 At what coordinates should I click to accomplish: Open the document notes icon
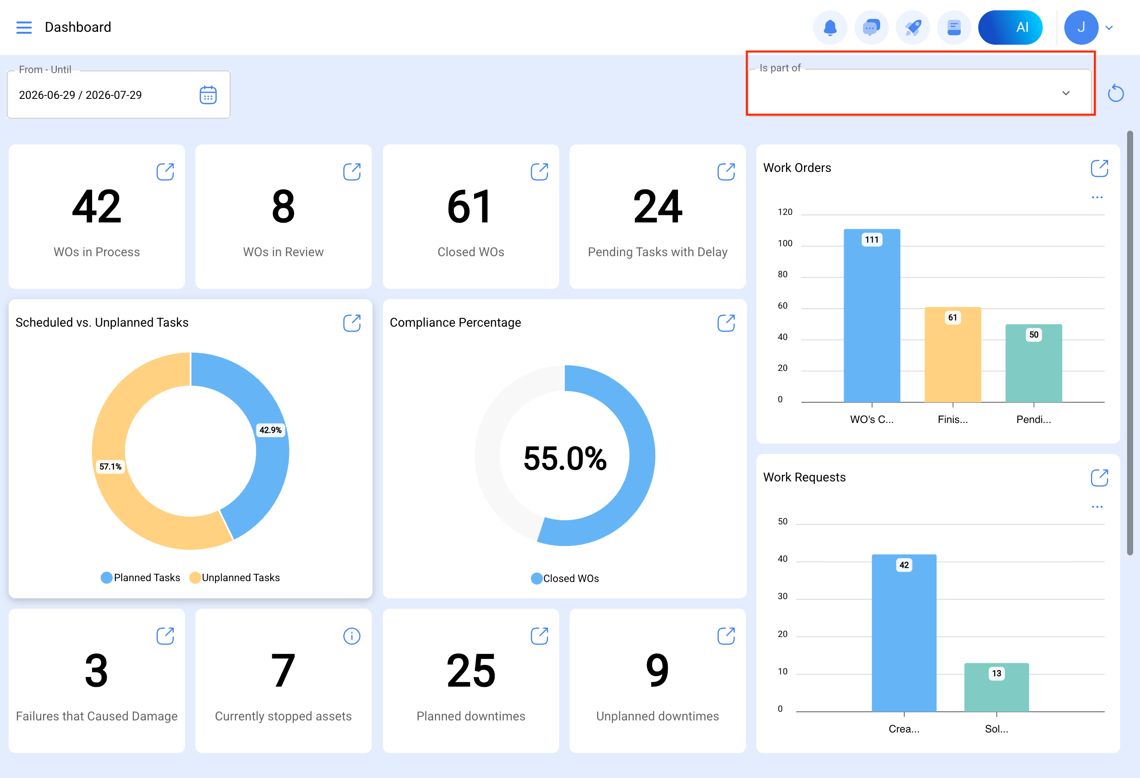click(954, 28)
